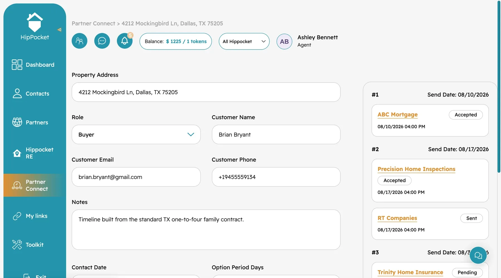Image resolution: width=501 pixels, height=278 pixels.
Task: Click the Dashboard grid icon
Action: (17, 64)
